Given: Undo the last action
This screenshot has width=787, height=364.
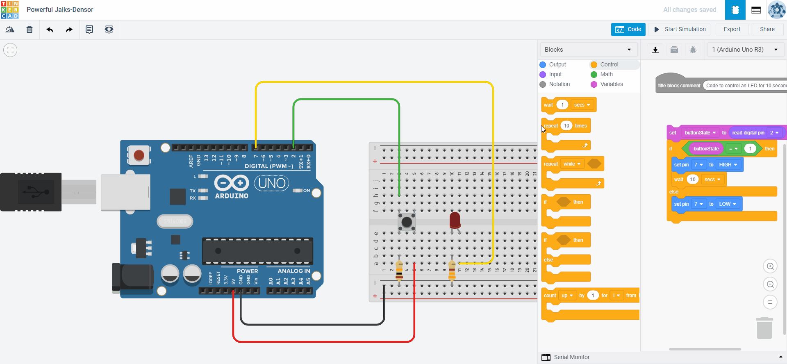Looking at the screenshot, I should click(x=50, y=30).
